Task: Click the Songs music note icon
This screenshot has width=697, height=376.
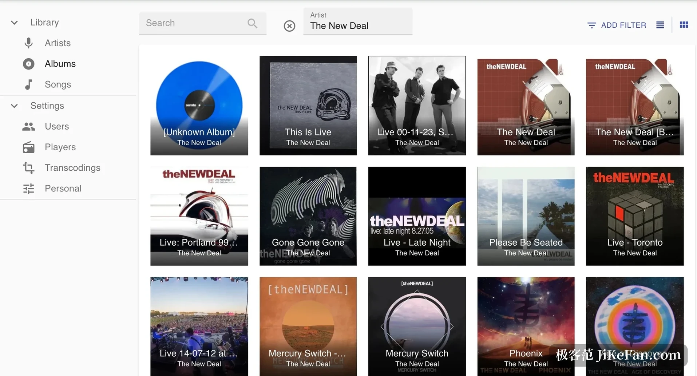Action: coord(28,84)
